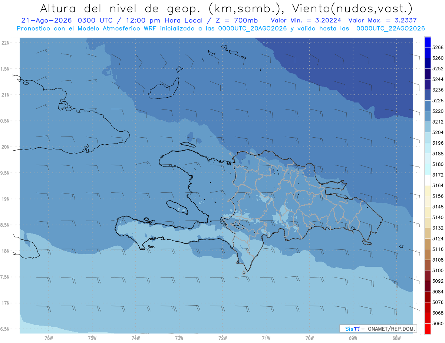This screenshot has height=343, width=445.
Task: Click the legend color band between 3212 and 3220
Action: 427,116
